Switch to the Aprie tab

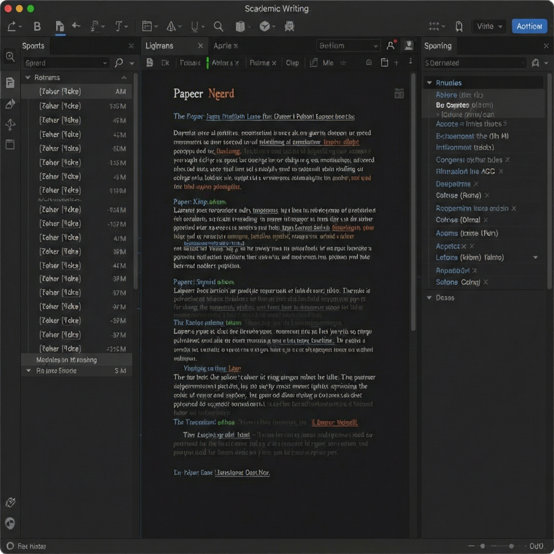coord(226,45)
